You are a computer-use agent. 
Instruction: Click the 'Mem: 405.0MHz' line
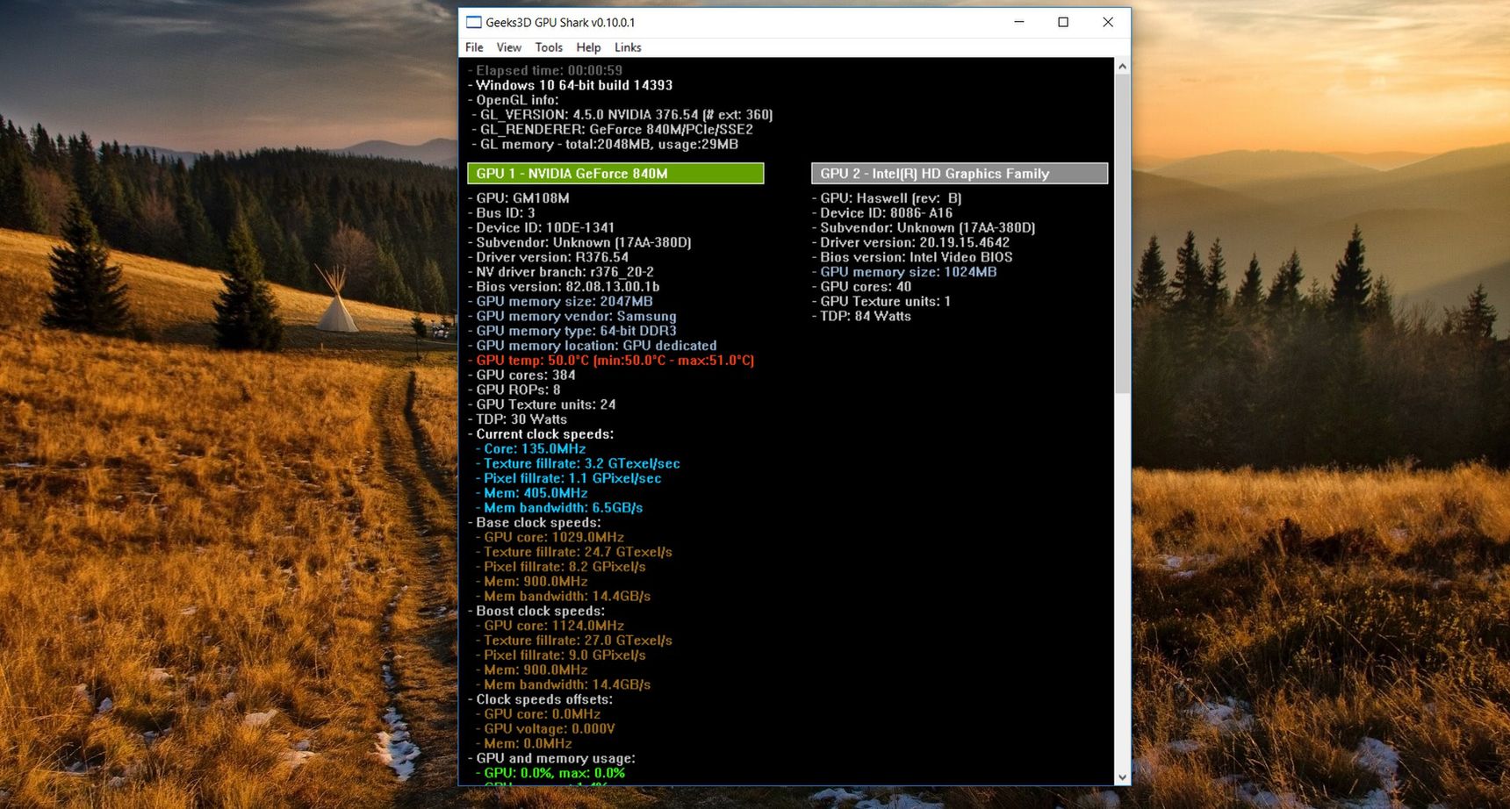[532, 493]
